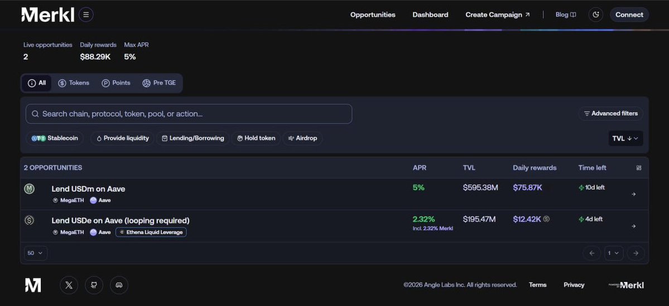Click Aave tag in the USDe row
Screen dimensions: 669x306
coord(100,232)
